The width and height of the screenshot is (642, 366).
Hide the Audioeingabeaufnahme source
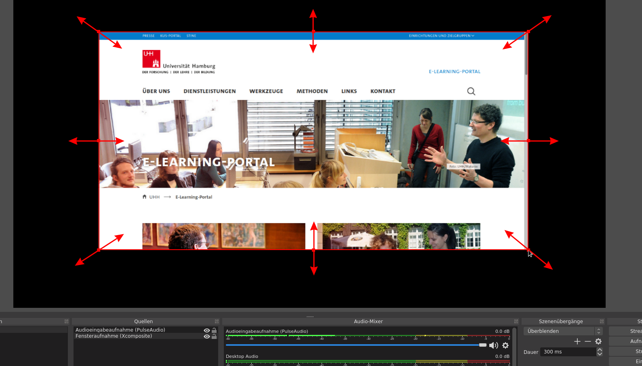[207, 330]
